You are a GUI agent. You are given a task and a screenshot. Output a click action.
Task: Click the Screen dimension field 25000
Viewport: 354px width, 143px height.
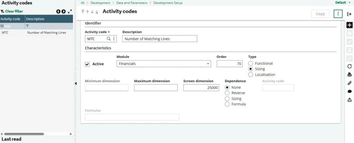click(201, 88)
